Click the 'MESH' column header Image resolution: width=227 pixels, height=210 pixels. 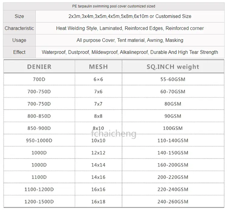pos(98,67)
